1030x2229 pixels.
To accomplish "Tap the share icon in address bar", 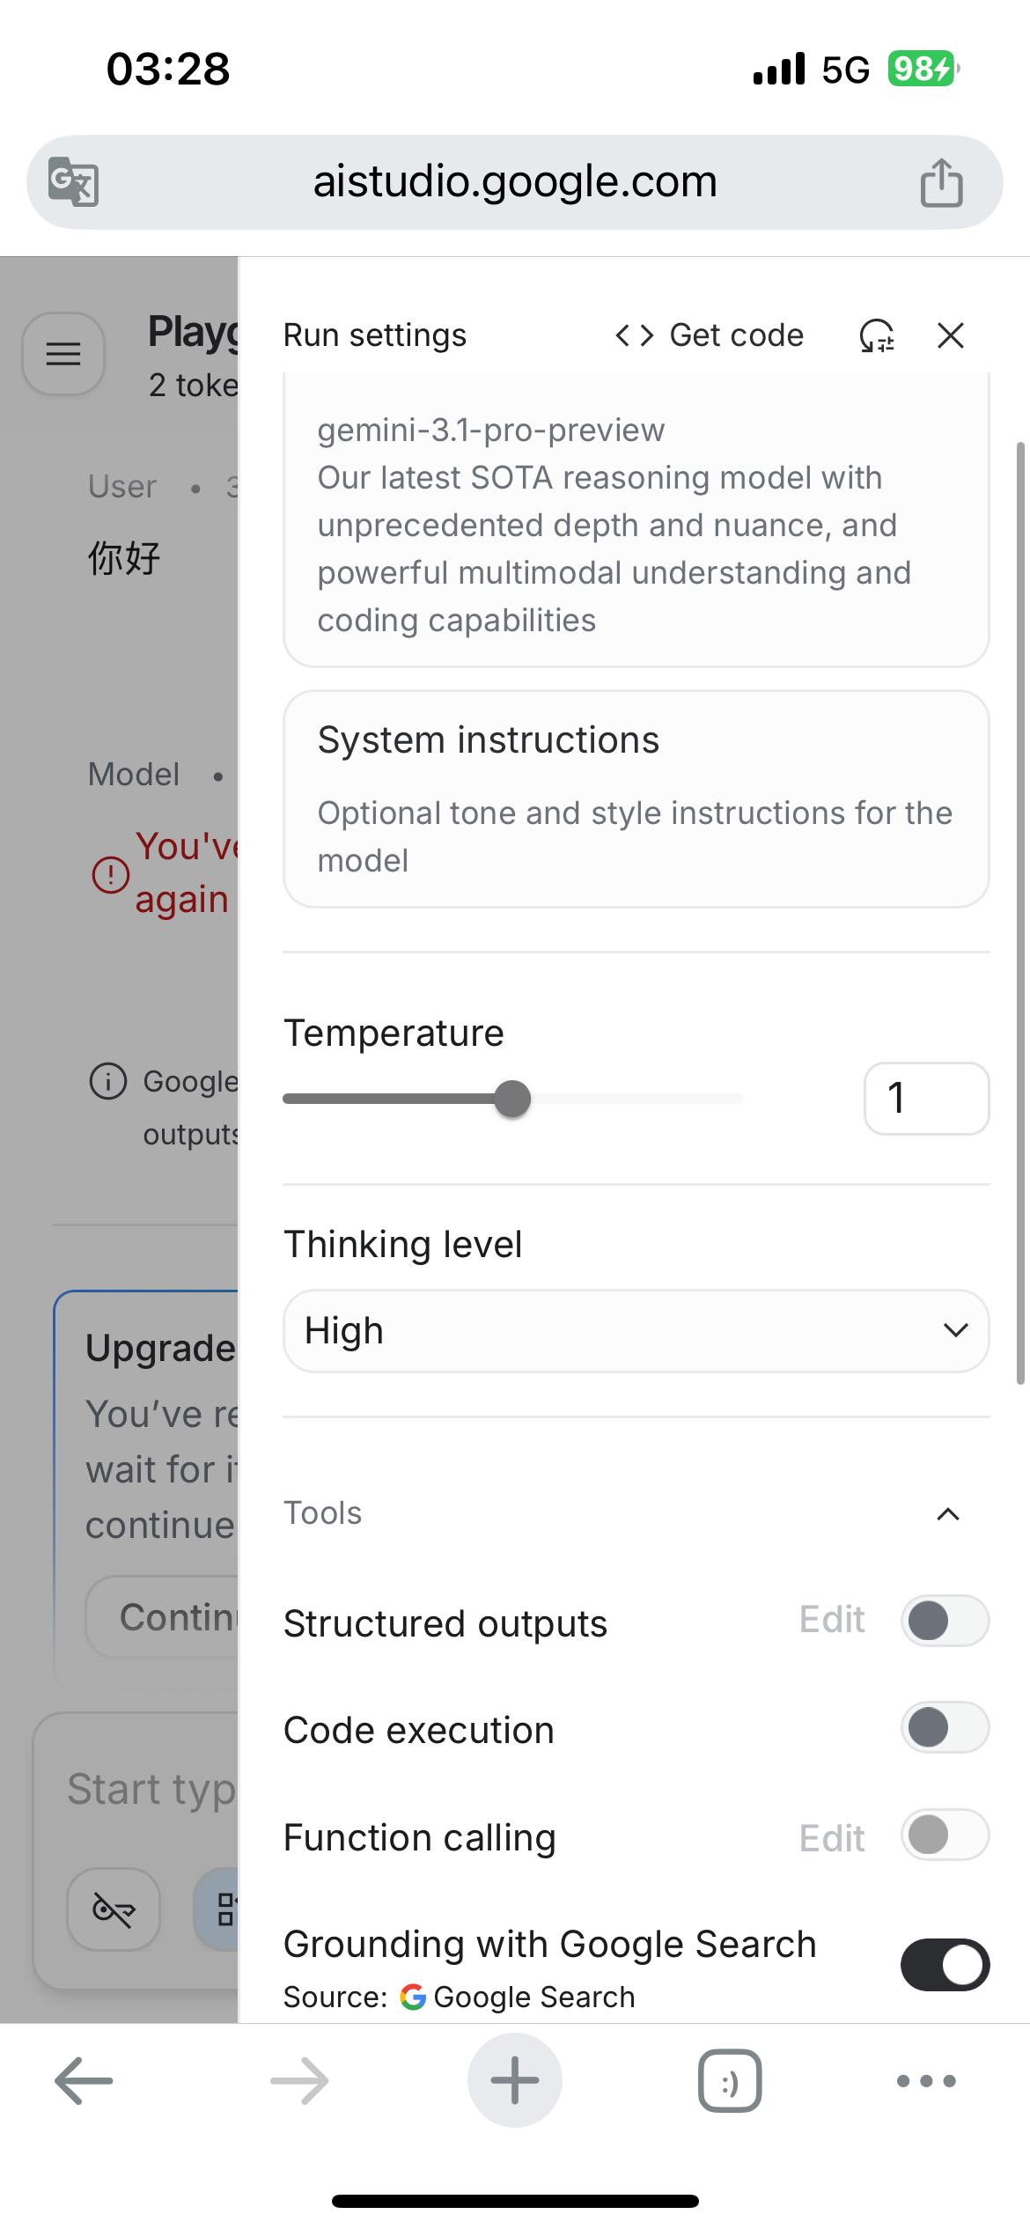I will [941, 182].
